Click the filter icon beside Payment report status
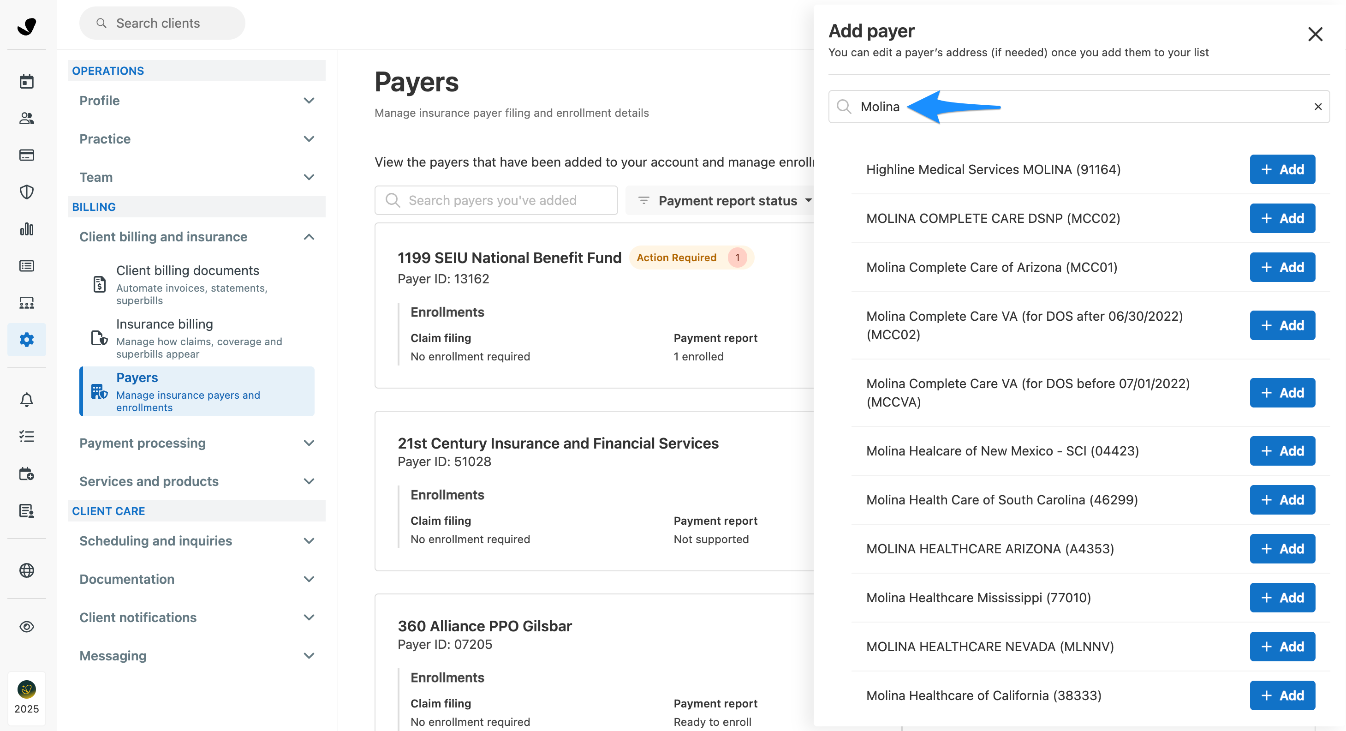 click(644, 200)
